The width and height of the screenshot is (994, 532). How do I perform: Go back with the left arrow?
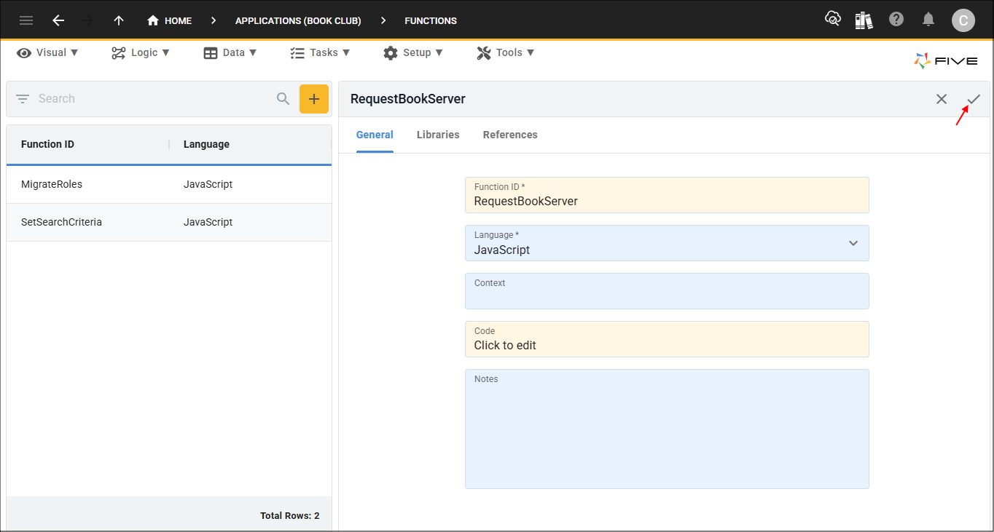coord(58,20)
